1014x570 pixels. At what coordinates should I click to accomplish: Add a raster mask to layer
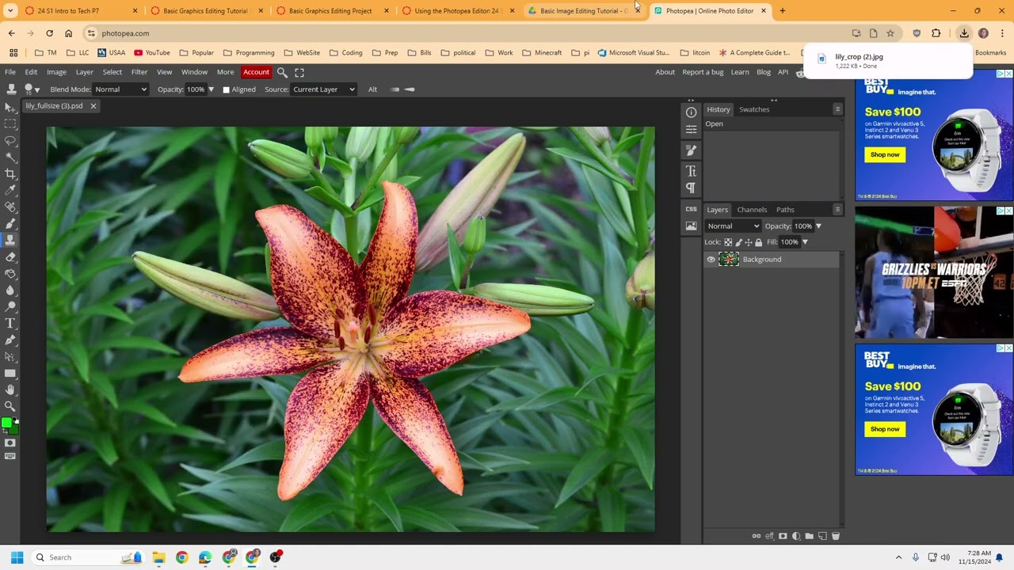point(783,536)
